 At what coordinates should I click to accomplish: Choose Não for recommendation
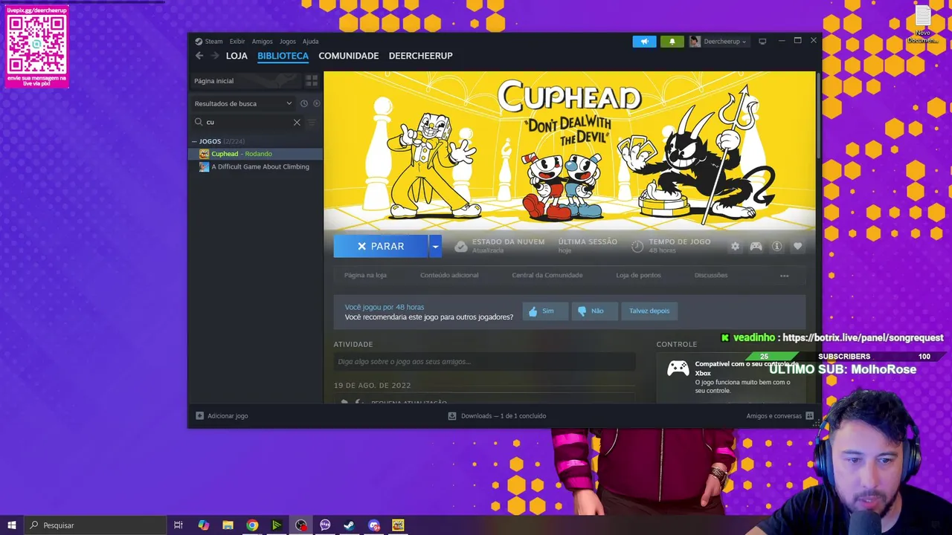tap(594, 311)
